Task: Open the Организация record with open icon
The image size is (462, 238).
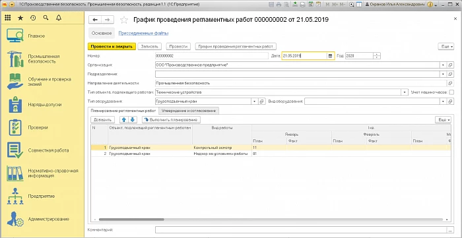Action: [x=451, y=65]
